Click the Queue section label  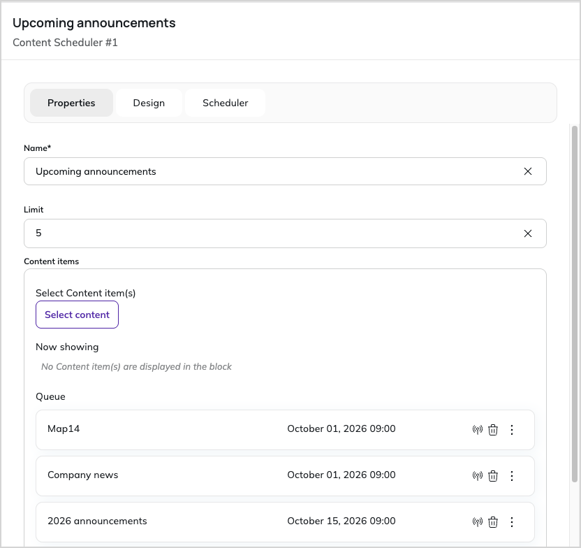(50, 397)
